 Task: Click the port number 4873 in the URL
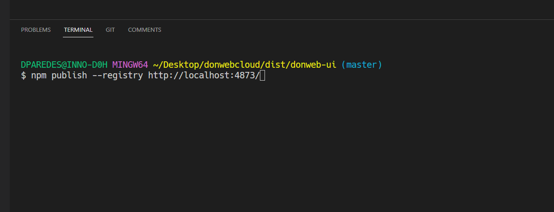[x=245, y=76]
